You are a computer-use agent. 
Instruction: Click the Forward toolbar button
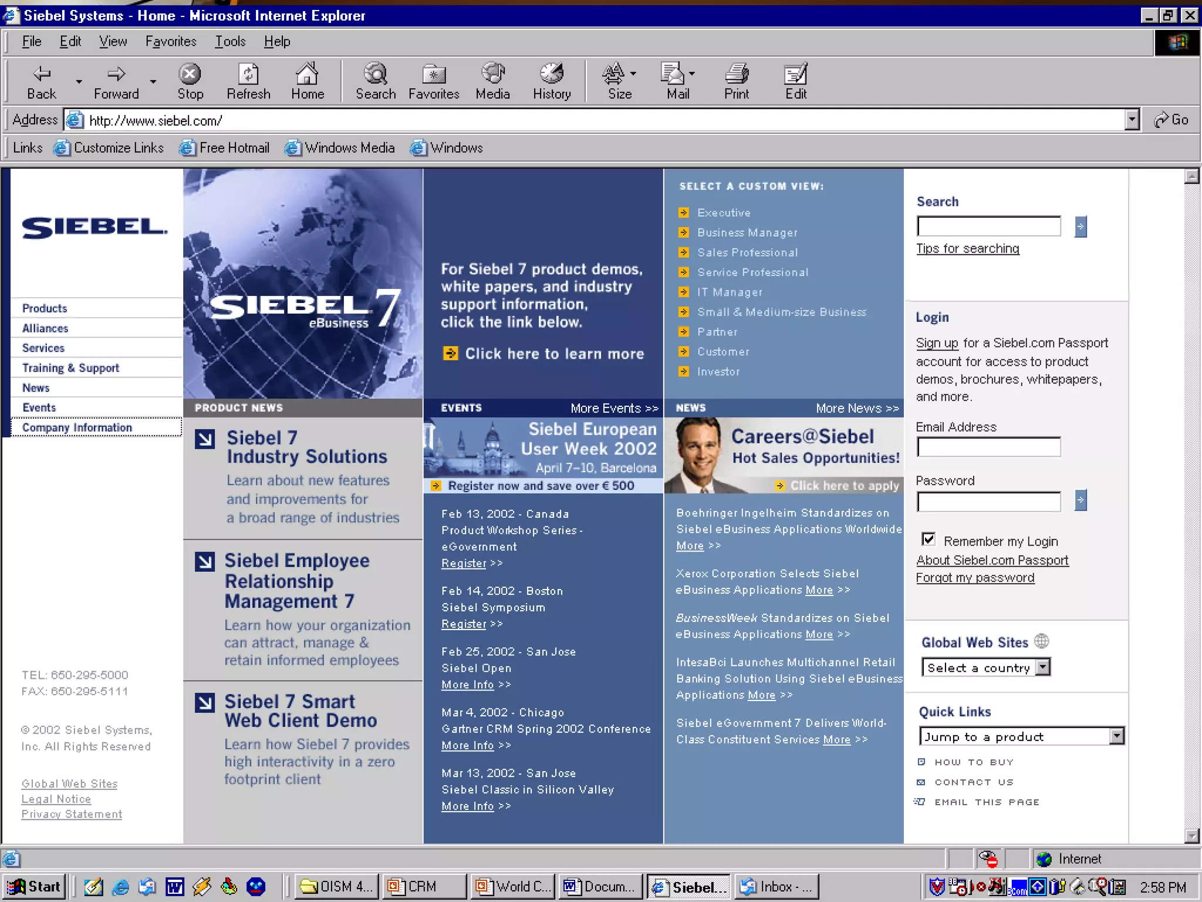pos(116,82)
